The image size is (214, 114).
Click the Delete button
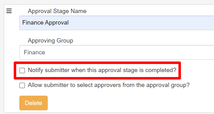pyautogui.click(x=33, y=103)
